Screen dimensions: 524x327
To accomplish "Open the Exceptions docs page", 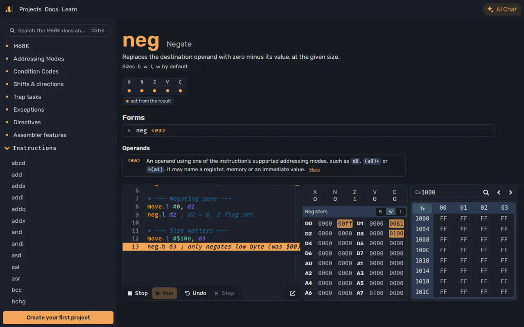I will click(29, 110).
